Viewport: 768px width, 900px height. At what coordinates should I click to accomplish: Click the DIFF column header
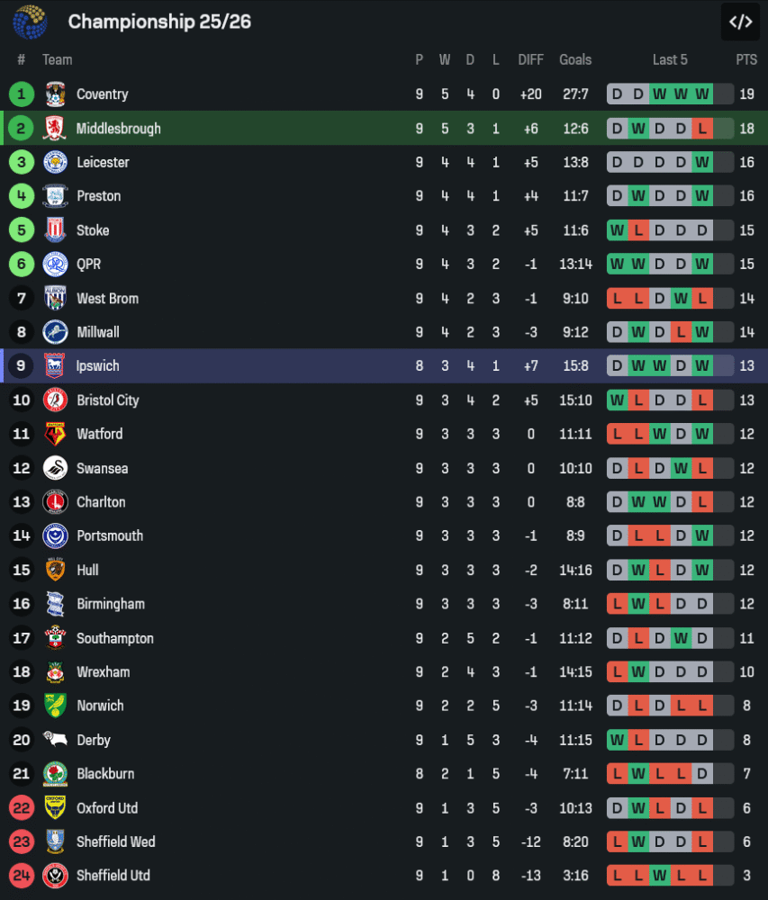click(530, 59)
